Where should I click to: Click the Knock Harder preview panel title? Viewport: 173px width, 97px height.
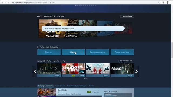[111, 91]
